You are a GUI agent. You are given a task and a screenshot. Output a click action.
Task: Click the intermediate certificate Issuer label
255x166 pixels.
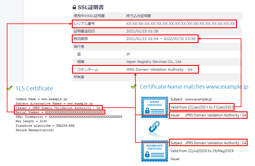click(175, 159)
